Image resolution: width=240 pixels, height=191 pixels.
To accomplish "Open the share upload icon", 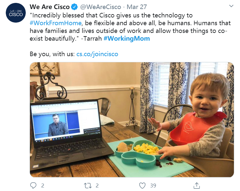I will click(x=197, y=185).
